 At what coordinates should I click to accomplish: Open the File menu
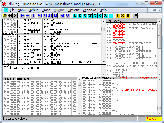pos(12,10)
